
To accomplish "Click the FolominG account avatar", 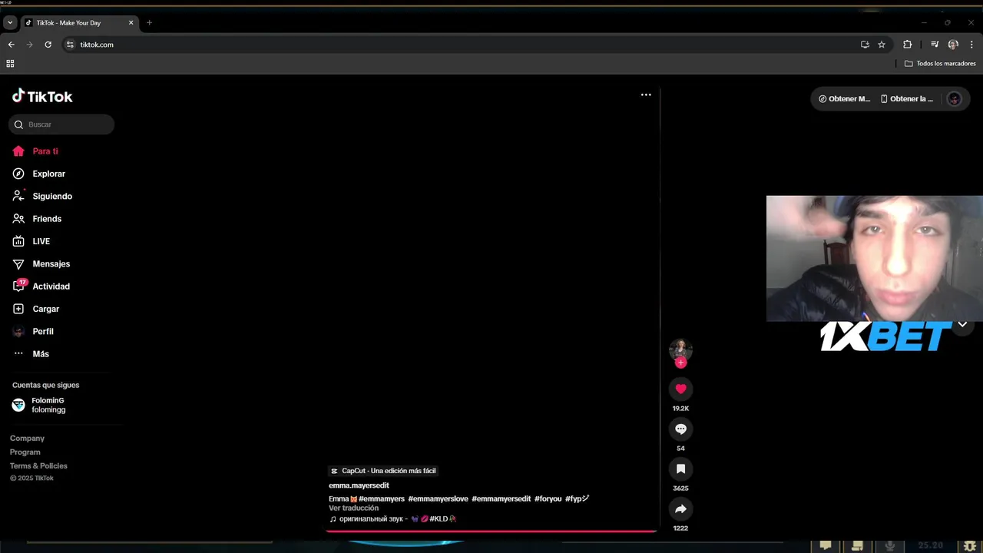I will 18,405.
